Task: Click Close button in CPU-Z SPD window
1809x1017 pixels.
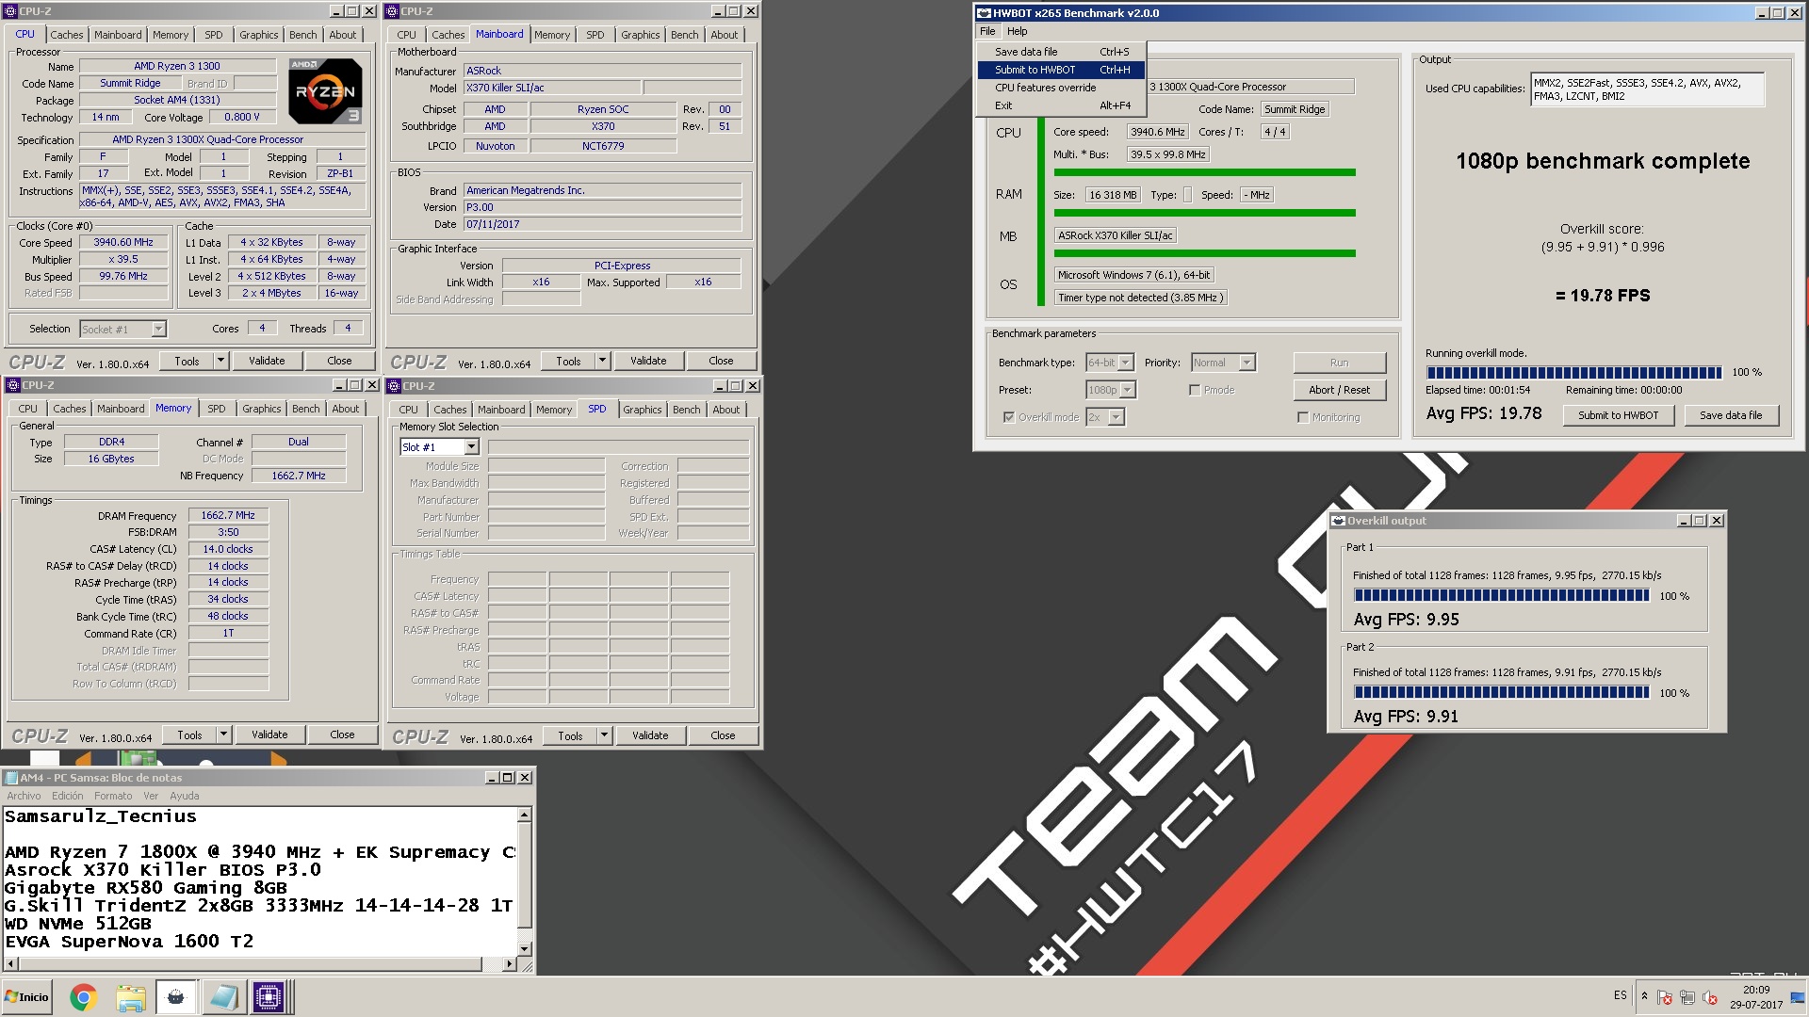Action: (723, 735)
